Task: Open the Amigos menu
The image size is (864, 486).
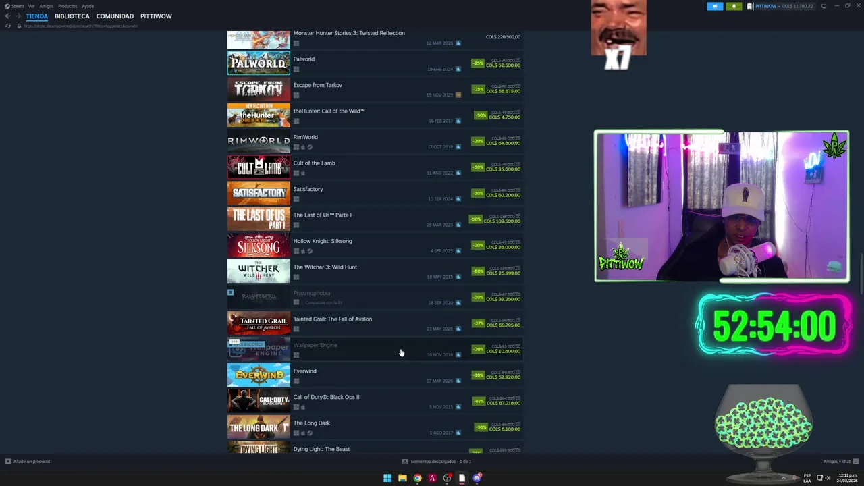Action: pyautogui.click(x=47, y=6)
